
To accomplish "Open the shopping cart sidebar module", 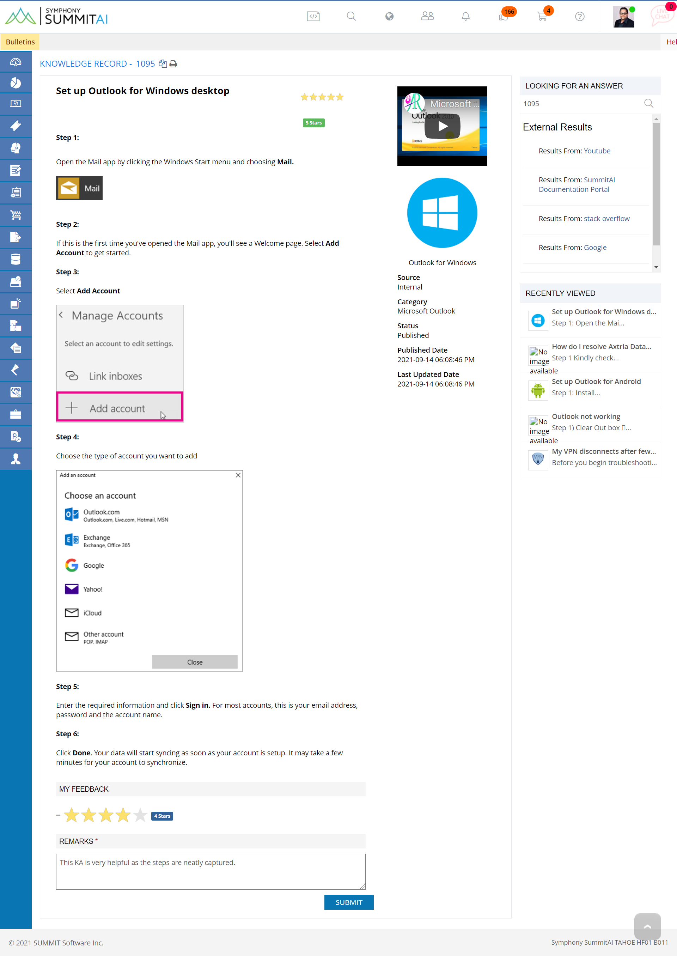I will (16, 215).
